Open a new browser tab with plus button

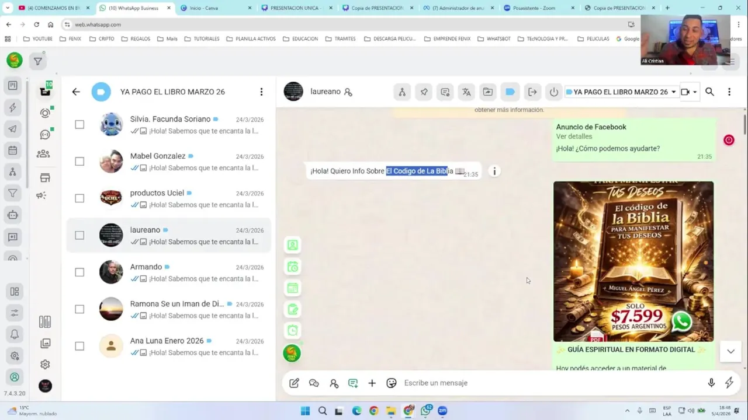click(x=667, y=8)
